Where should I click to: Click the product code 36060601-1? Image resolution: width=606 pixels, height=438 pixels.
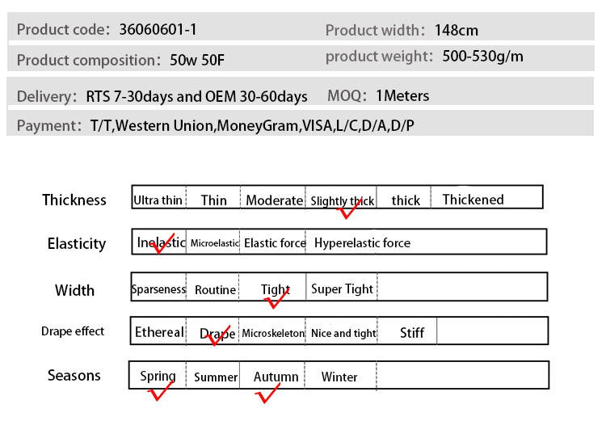click(158, 30)
